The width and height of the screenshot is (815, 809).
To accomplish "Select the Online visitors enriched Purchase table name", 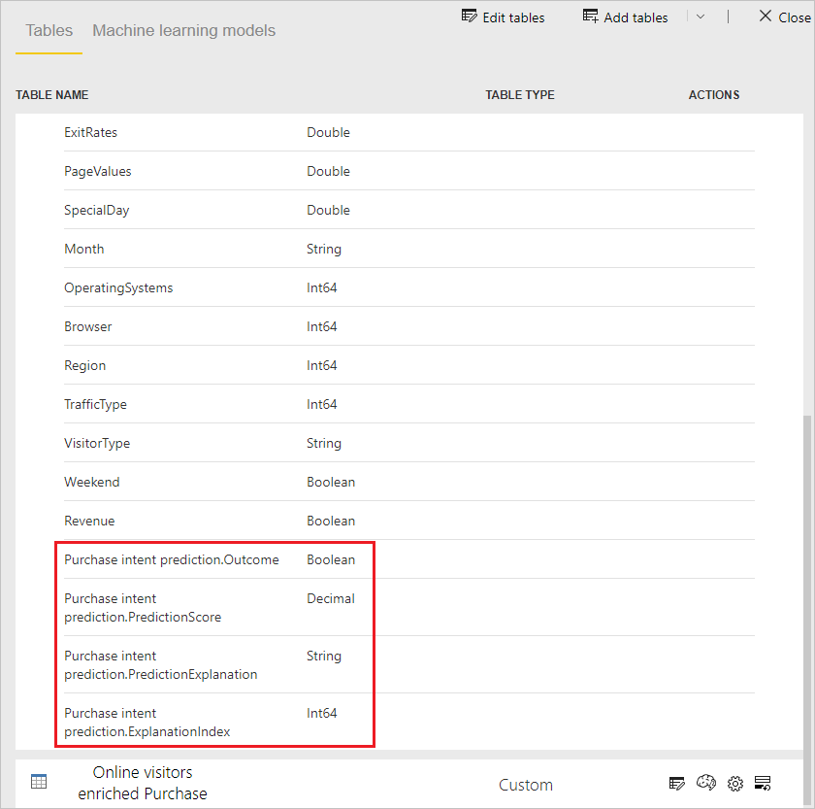I will click(x=143, y=783).
